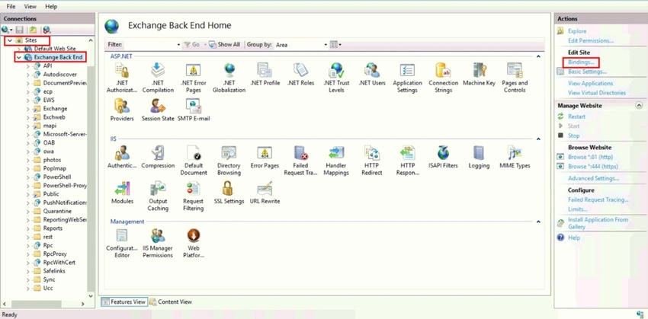The height and width of the screenshot is (319, 648).
Task: Open the Modules feature icon
Action: coord(122,189)
